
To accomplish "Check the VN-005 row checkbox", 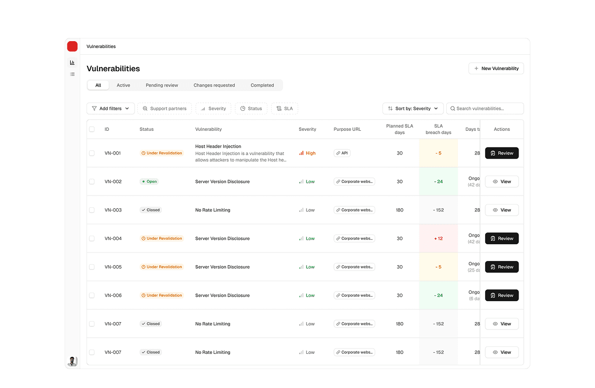I will 92,267.
